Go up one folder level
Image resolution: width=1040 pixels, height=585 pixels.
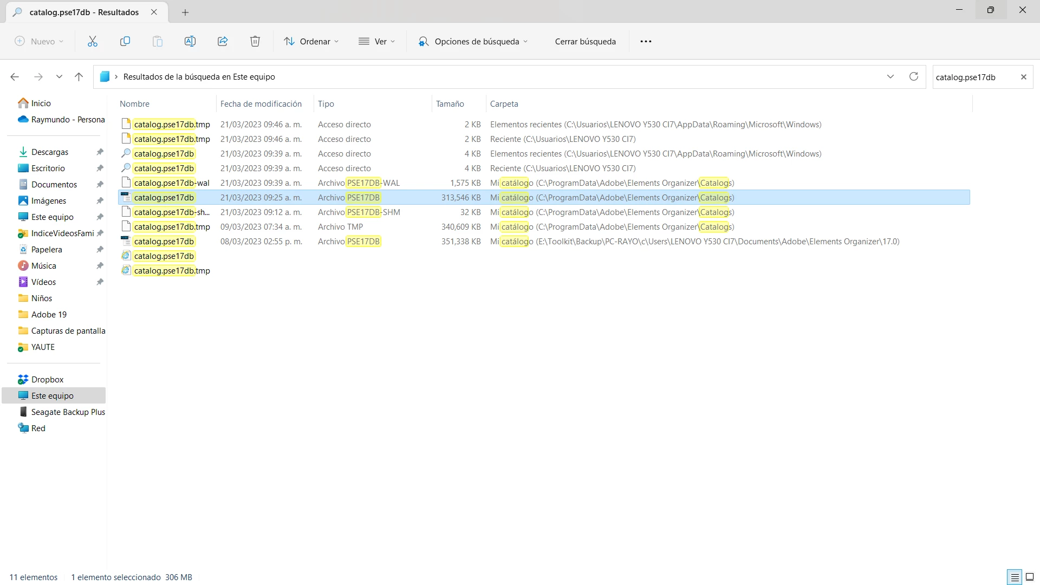79,77
